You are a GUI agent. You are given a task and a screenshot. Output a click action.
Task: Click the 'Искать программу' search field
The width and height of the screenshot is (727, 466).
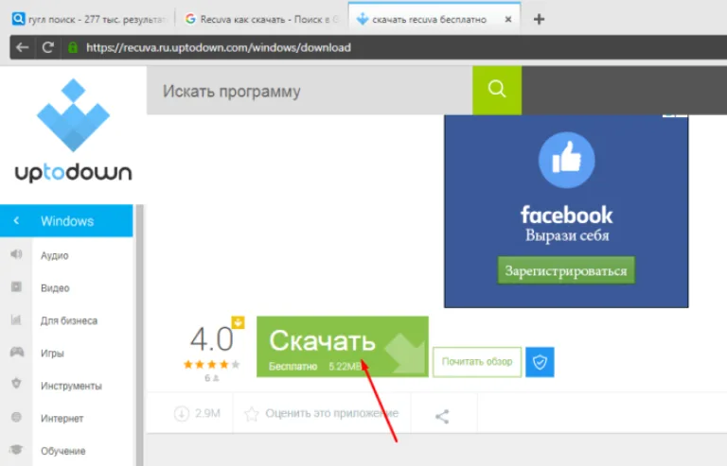pyautogui.click(x=310, y=91)
